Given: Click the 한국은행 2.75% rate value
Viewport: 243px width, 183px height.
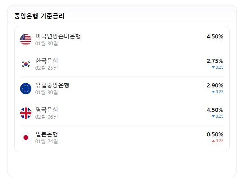Looking at the screenshot, I should tap(215, 61).
